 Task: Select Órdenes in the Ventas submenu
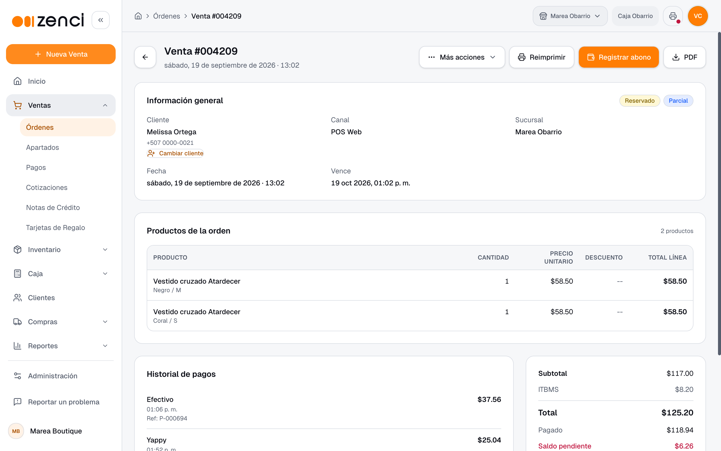[68, 127]
